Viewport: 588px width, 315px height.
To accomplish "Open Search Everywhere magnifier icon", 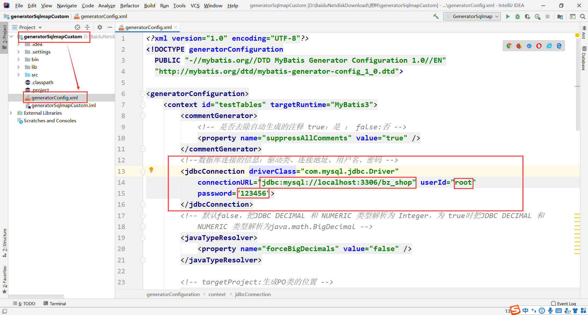I will click(583, 17).
